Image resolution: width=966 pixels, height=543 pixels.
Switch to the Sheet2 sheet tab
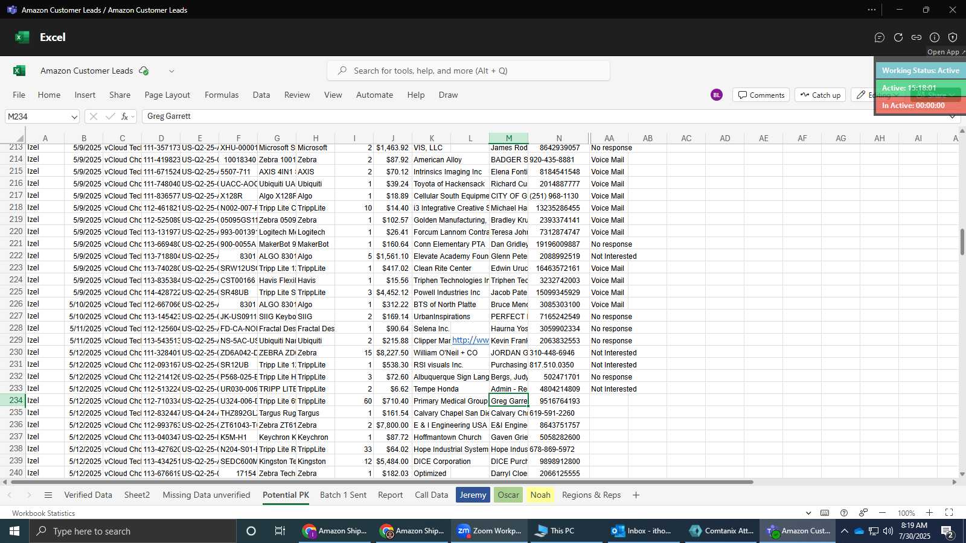tap(137, 495)
